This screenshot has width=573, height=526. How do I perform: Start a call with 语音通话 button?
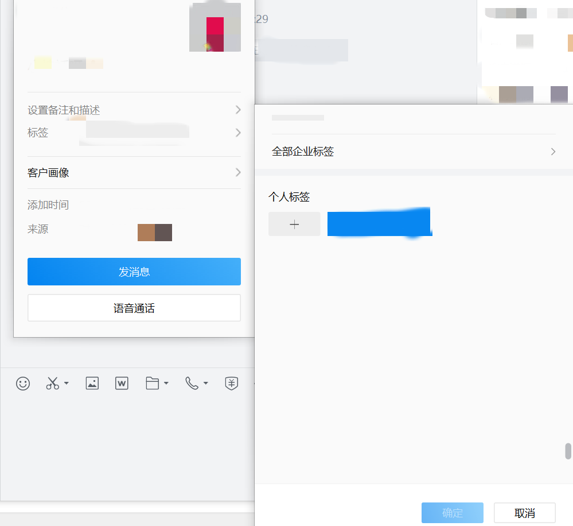click(x=134, y=308)
